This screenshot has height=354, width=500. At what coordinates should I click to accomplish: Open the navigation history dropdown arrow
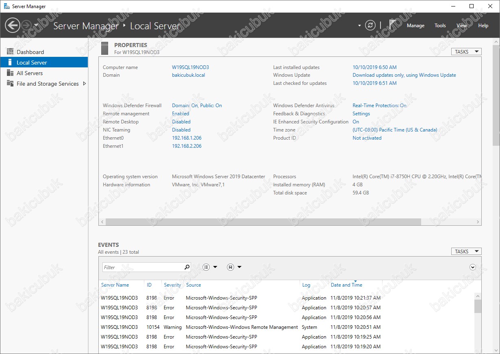point(36,25)
